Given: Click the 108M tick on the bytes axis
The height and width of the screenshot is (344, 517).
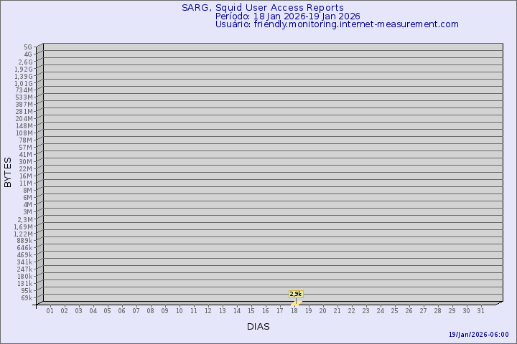Looking at the screenshot, I should [x=24, y=133].
